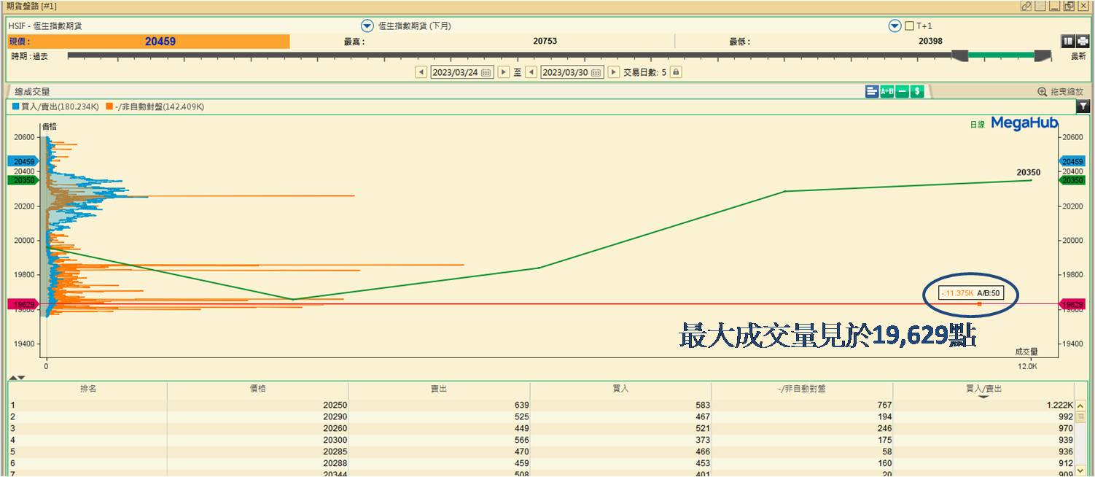
Task: Click the pause/column layout icon beside printer
Action: point(1068,42)
